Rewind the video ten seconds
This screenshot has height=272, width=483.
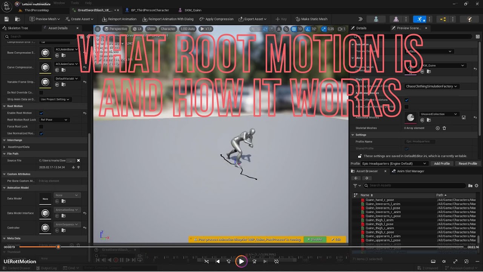(x=229, y=261)
